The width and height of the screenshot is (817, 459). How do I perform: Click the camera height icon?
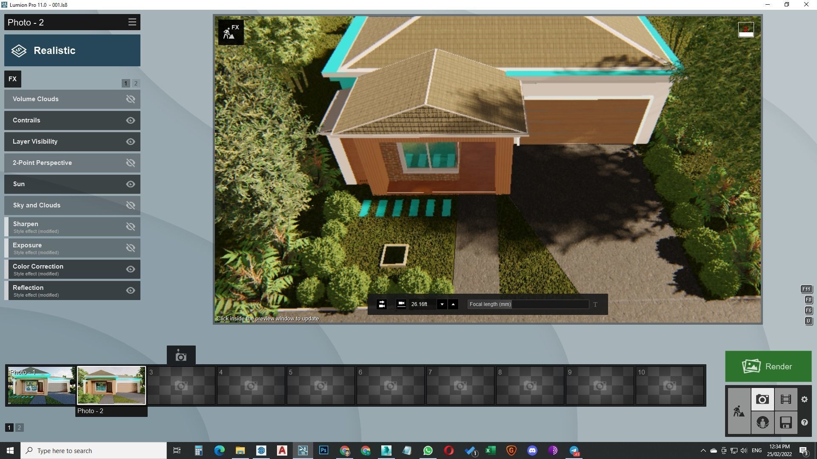401,304
